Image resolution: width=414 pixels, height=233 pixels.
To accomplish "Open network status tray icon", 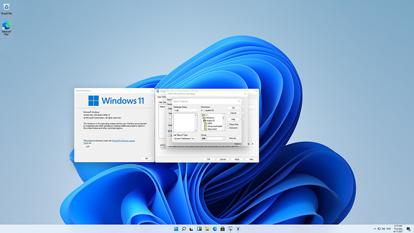I will tap(379, 229).
